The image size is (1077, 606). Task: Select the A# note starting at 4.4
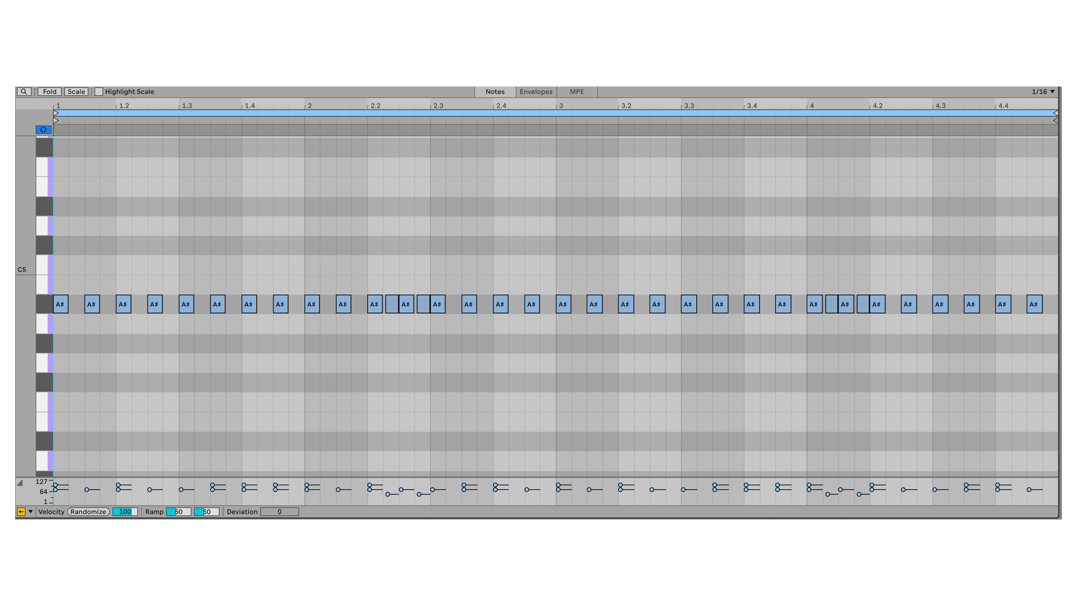pos(1003,304)
